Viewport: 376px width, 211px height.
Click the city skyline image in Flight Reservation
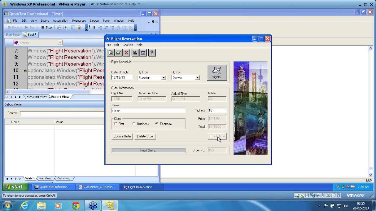tap(250, 108)
